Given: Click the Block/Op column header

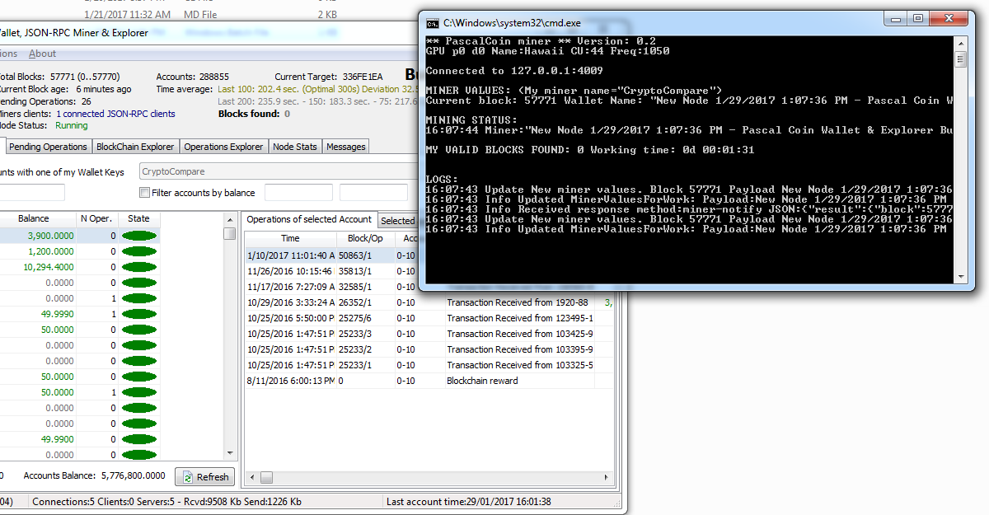Looking at the screenshot, I should [x=365, y=238].
